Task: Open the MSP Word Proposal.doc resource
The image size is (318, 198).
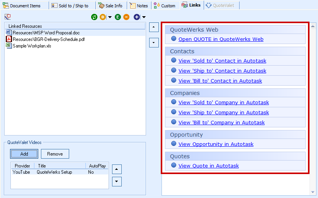Action: click(x=46, y=33)
